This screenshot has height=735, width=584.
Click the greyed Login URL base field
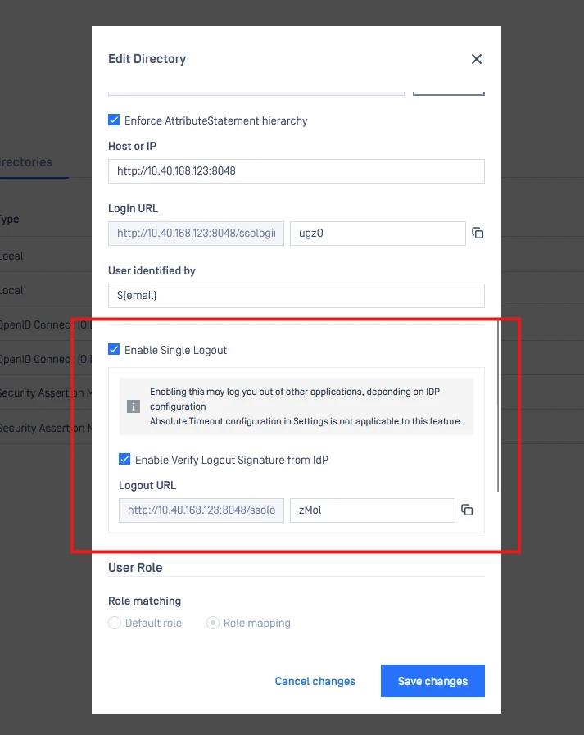197,234
